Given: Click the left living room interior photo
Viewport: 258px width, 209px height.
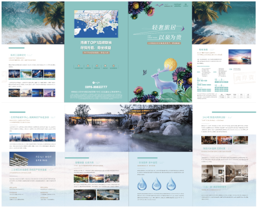Looking at the screenshot, I should coord(213,174).
